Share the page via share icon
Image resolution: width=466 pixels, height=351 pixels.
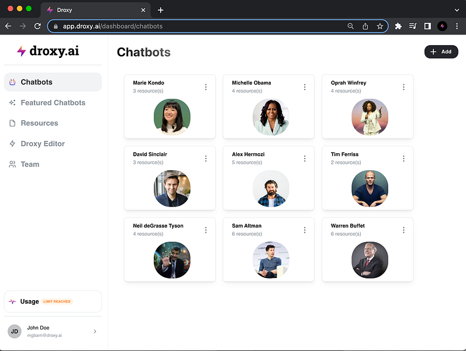tap(365, 26)
